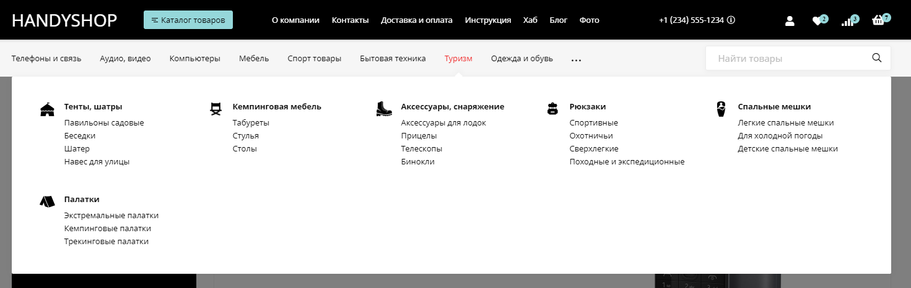Click the boot icon beside Аксессуары, снаряжение

click(384, 109)
